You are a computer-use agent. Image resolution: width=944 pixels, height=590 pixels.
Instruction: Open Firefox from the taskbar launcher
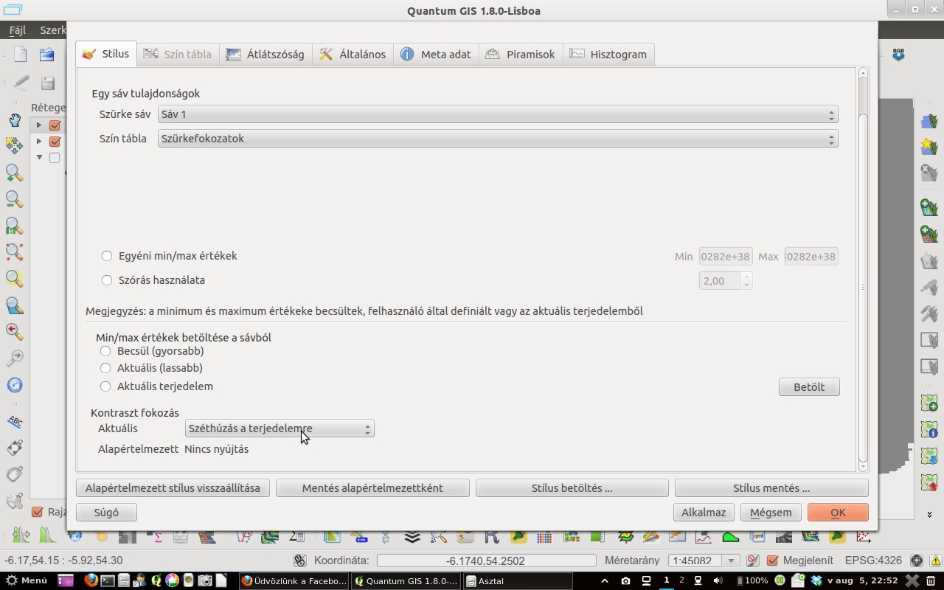[x=90, y=580]
